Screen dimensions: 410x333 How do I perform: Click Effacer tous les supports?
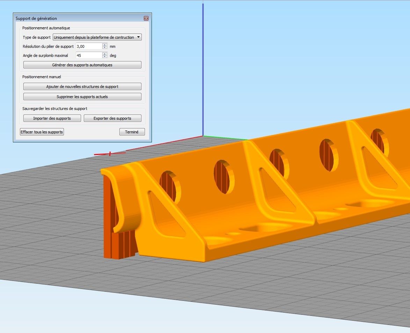[42, 132]
